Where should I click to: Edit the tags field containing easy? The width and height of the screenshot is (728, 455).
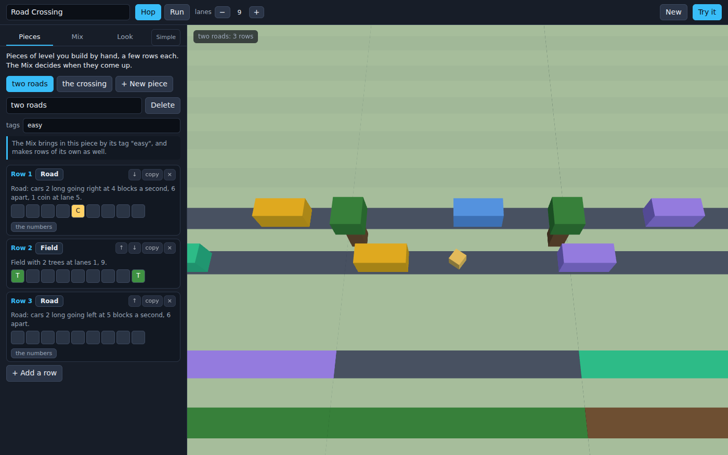pyautogui.click(x=101, y=125)
